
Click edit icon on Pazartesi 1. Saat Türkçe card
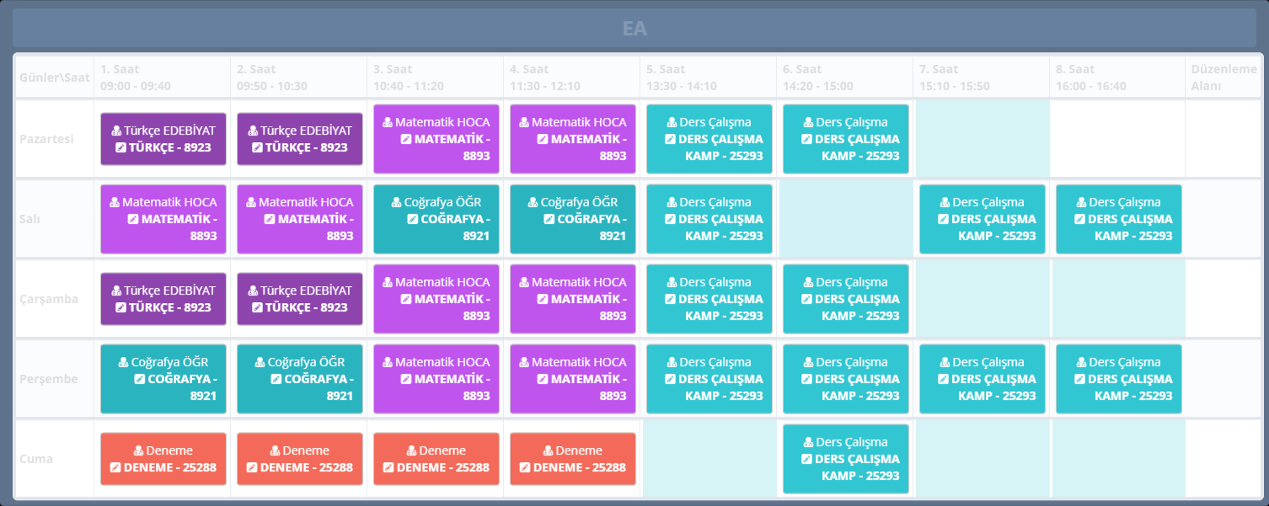pos(120,147)
